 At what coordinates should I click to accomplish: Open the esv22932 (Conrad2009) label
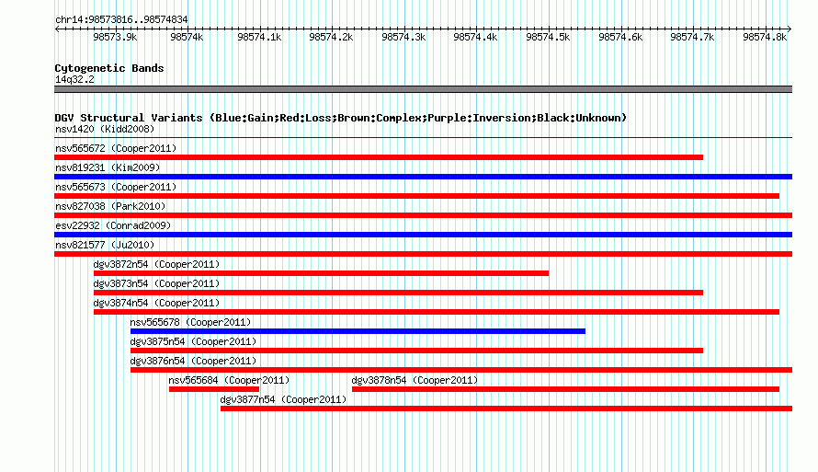(113, 225)
